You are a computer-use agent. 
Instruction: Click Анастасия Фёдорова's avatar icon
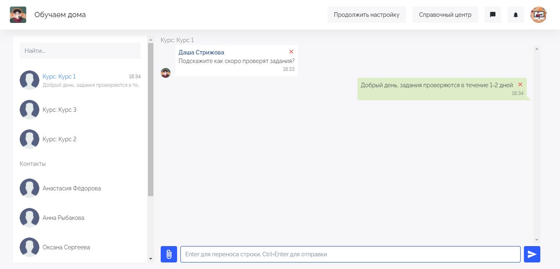click(x=30, y=188)
